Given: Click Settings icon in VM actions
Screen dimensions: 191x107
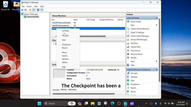Looking at the screenshot, I should [x=128, y=77].
